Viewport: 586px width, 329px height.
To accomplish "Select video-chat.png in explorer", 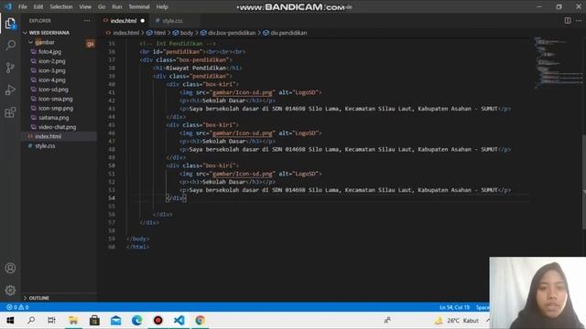I will tap(57, 127).
